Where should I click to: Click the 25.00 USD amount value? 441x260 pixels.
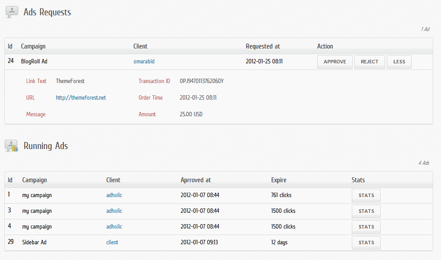[x=191, y=114]
